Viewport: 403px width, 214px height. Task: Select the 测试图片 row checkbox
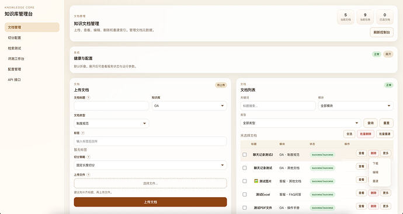tap(244, 181)
